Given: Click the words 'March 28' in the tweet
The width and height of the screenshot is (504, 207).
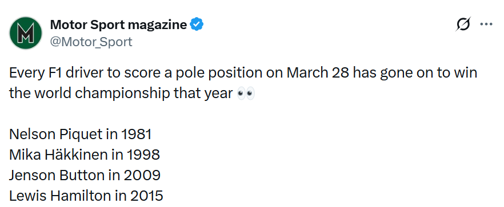Looking at the screenshot, I should [x=317, y=73].
